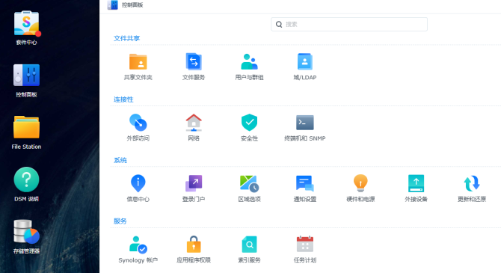Open 用户与群组 settings
Viewport: 501px width, 273px height.
click(x=249, y=61)
